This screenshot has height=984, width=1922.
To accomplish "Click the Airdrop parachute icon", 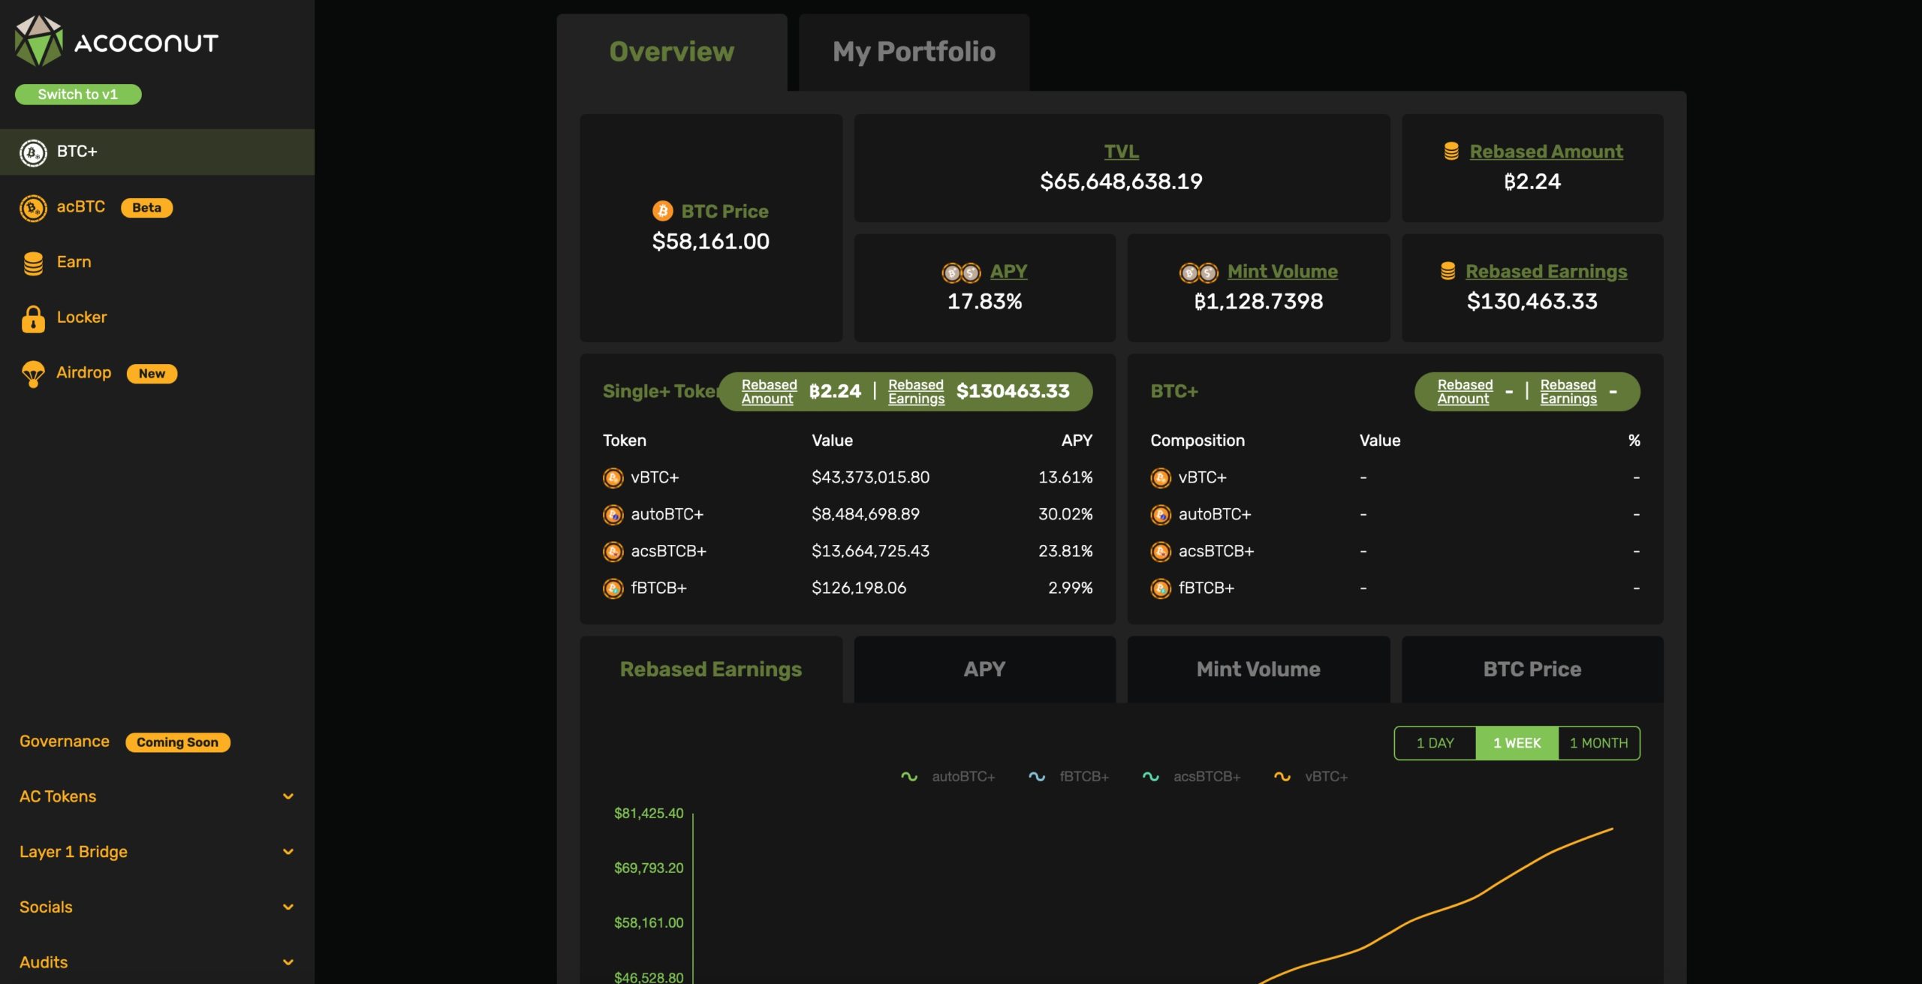I will (33, 374).
